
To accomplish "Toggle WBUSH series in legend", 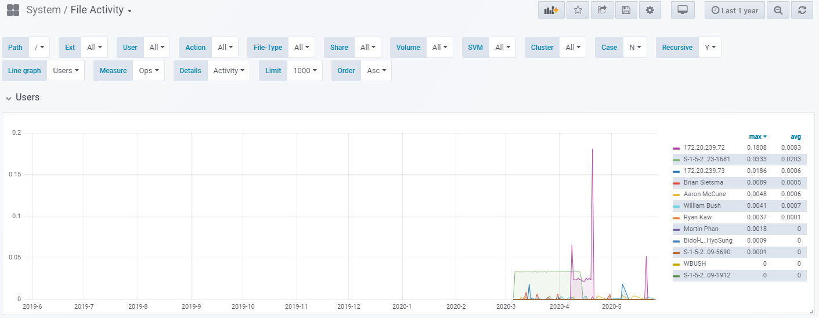I will coord(695,264).
